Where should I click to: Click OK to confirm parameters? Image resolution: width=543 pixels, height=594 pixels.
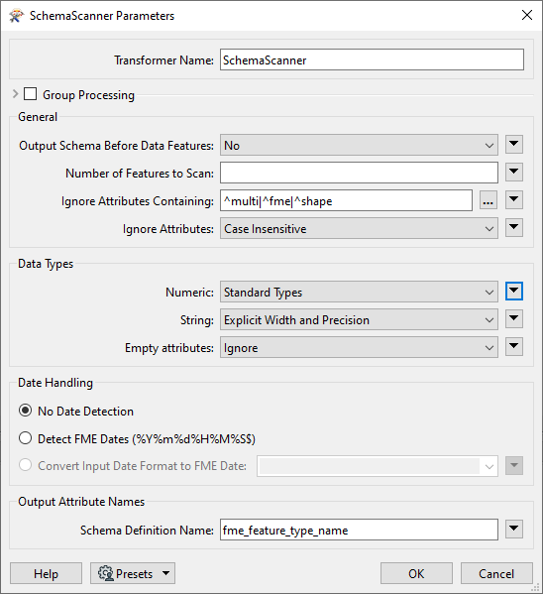coord(416,573)
